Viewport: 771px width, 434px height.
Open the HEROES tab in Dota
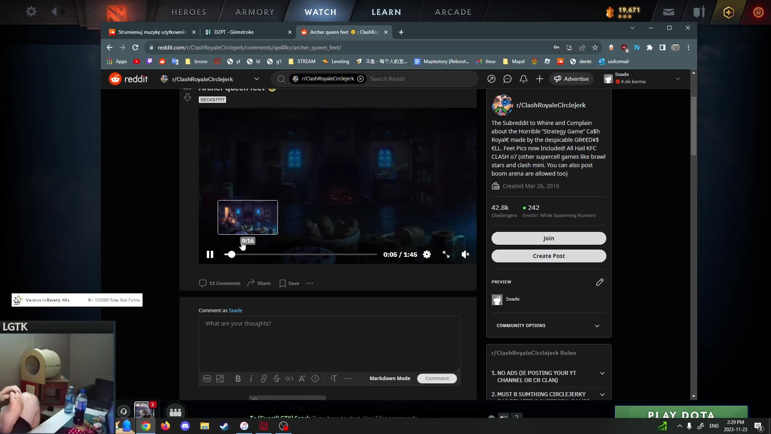[189, 12]
